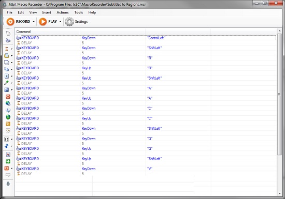This screenshot has width=285, height=199.
Task: Open dropdown arrow beside the window command icon
Action: 11,63
